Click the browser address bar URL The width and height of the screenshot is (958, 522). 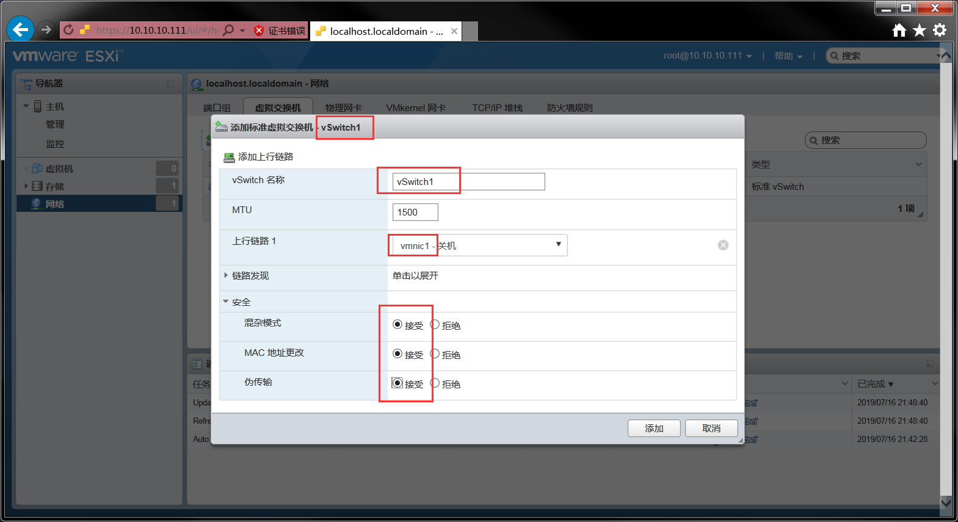pos(156,31)
